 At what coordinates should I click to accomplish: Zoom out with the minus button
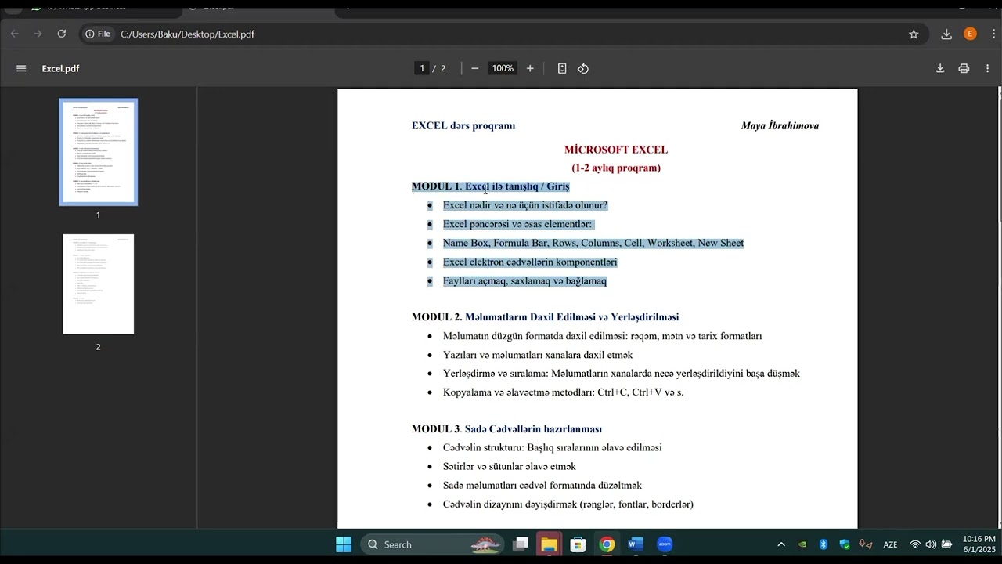(474, 68)
